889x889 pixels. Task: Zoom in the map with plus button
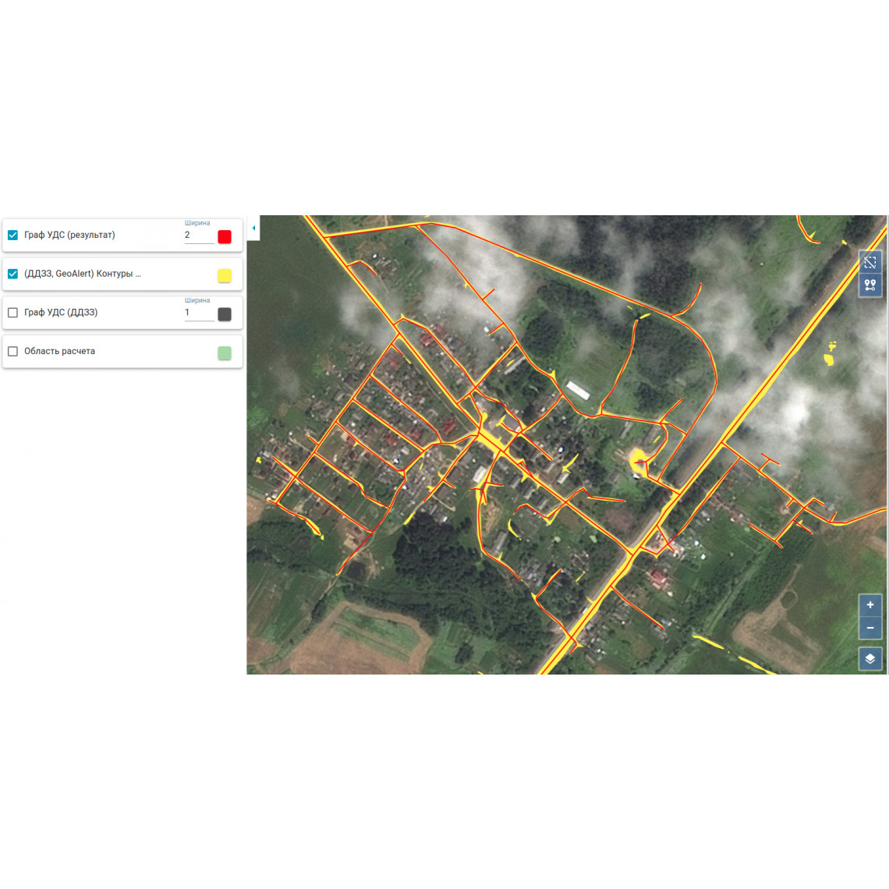click(x=870, y=605)
